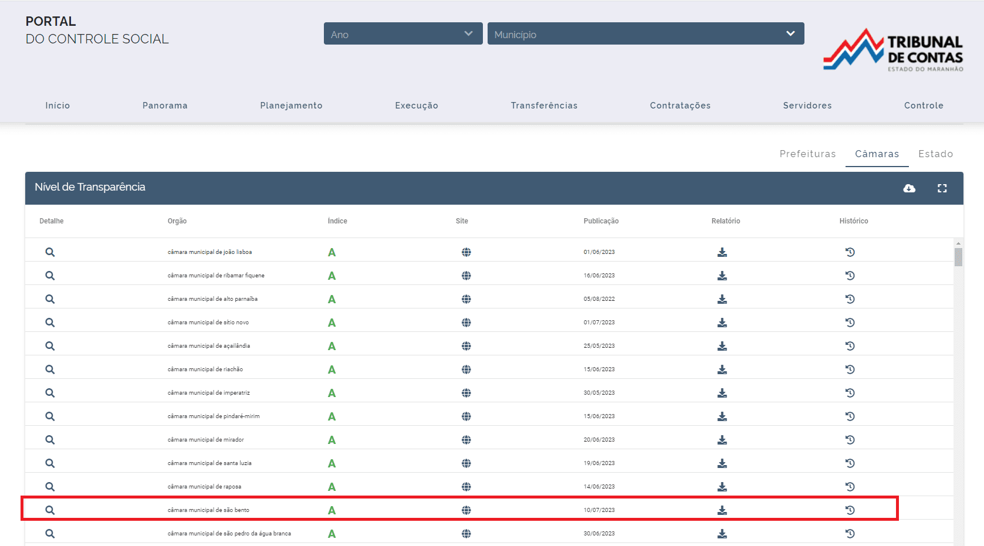
Task: Download report for Alto Parnaíba row
Action: click(x=722, y=299)
